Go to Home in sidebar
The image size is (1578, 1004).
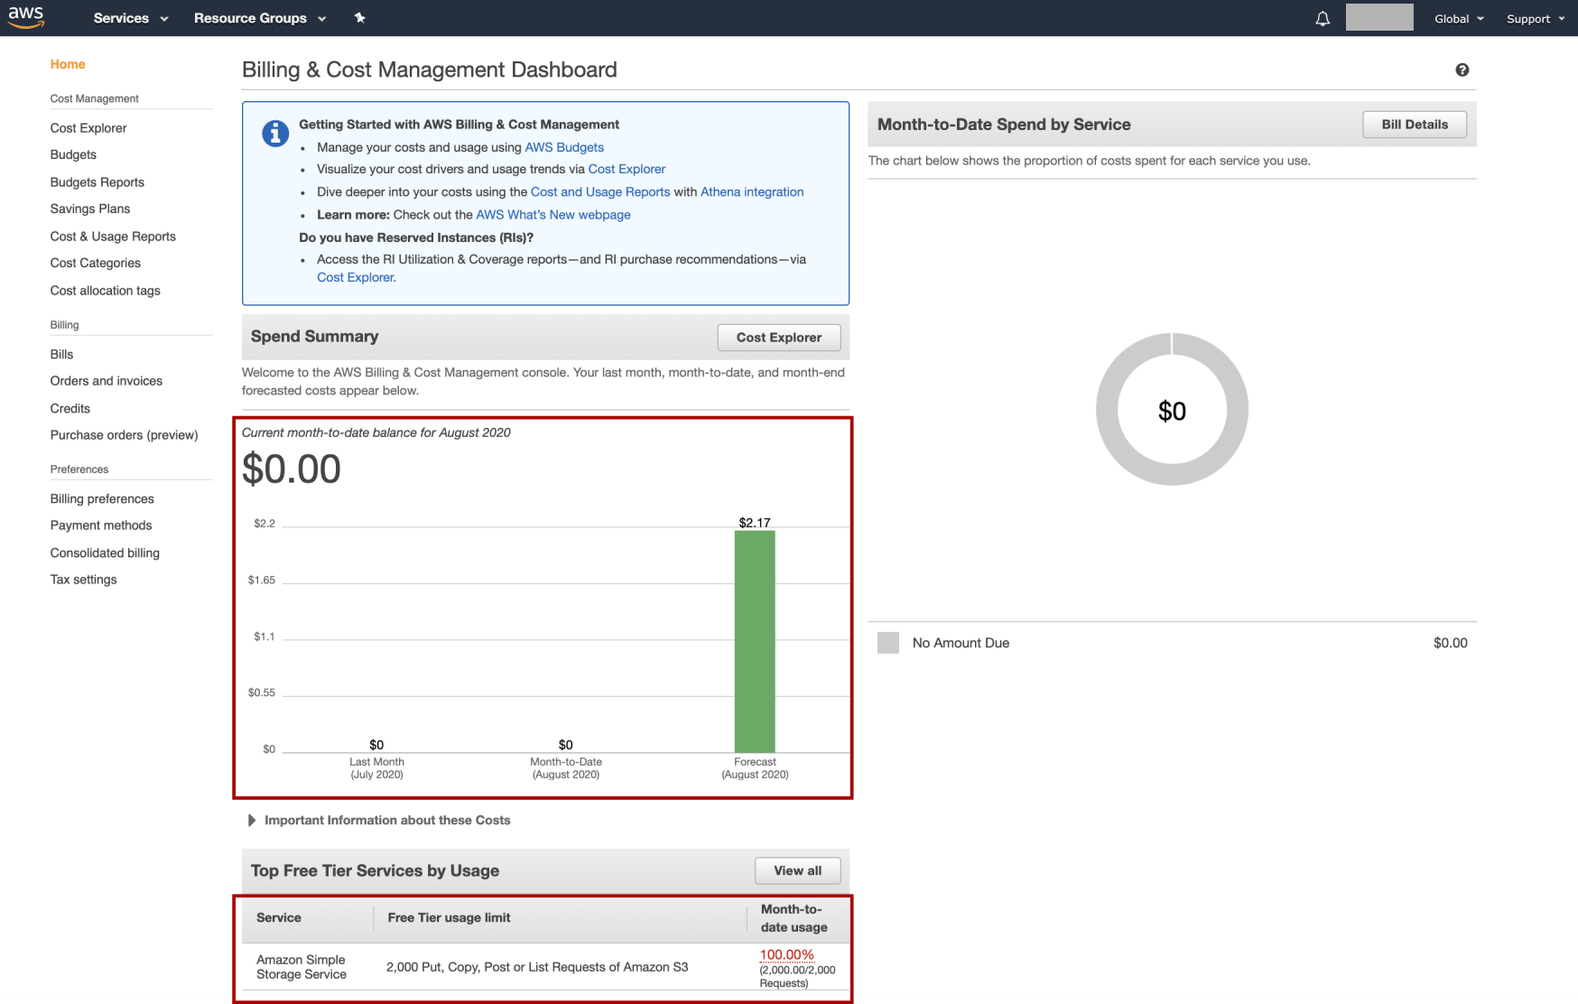pyautogui.click(x=68, y=64)
